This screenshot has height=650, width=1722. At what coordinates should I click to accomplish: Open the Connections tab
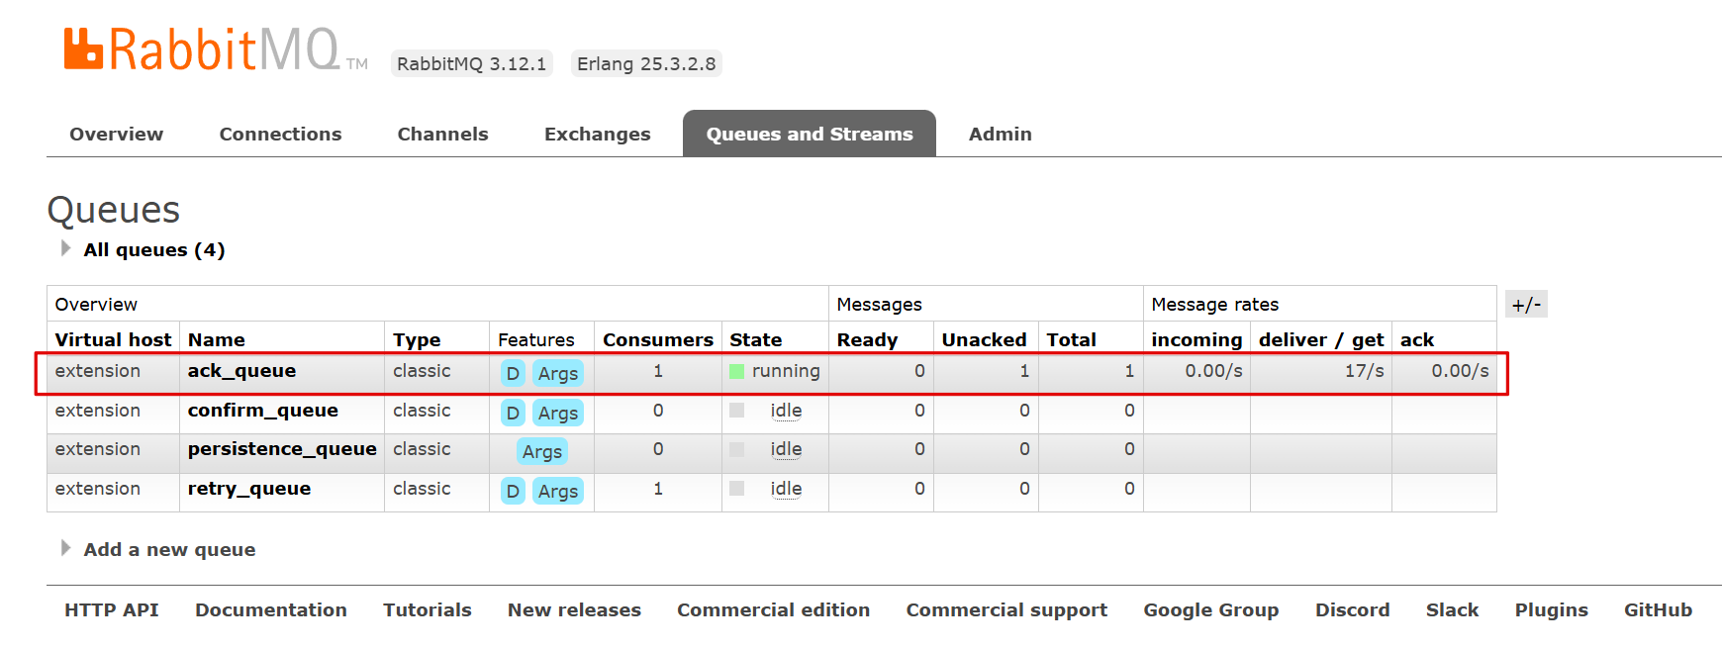[x=280, y=134]
